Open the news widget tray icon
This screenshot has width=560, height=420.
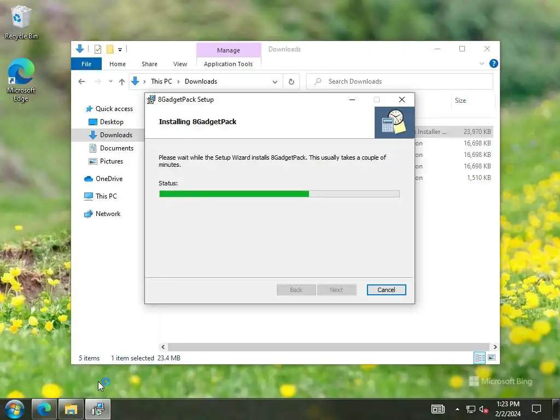click(x=437, y=409)
